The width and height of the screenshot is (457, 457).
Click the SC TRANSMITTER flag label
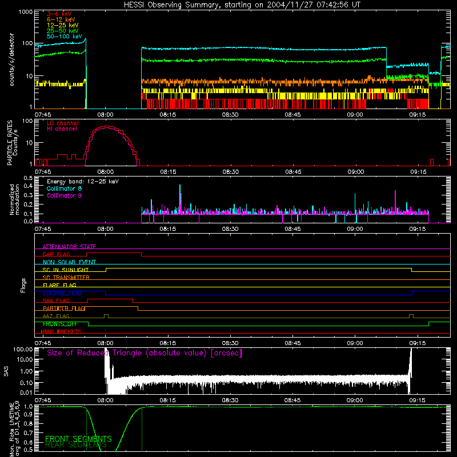click(x=66, y=277)
